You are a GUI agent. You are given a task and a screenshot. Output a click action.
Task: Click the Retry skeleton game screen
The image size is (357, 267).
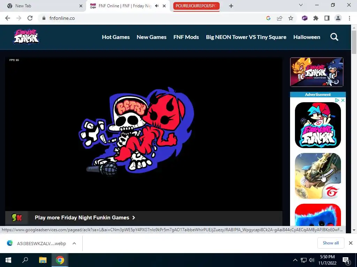144,134
